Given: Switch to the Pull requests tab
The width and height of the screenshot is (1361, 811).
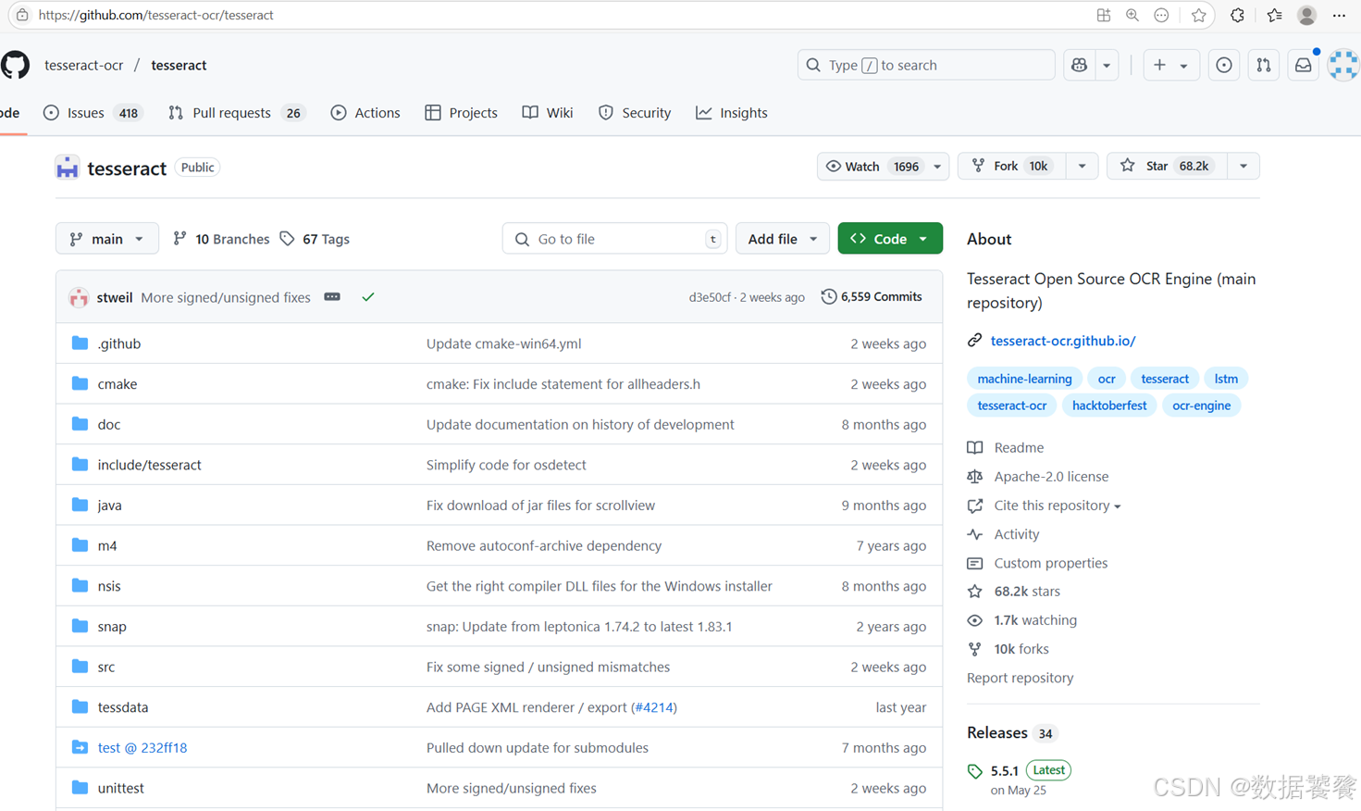Looking at the screenshot, I should (x=236, y=113).
